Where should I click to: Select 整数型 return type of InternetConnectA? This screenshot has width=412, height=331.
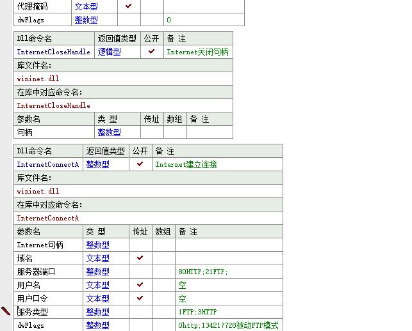click(x=97, y=165)
